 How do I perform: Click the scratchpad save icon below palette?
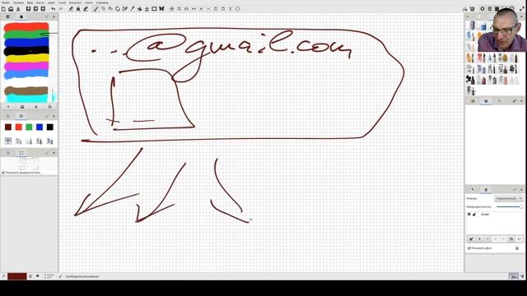[x=36, y=107]
